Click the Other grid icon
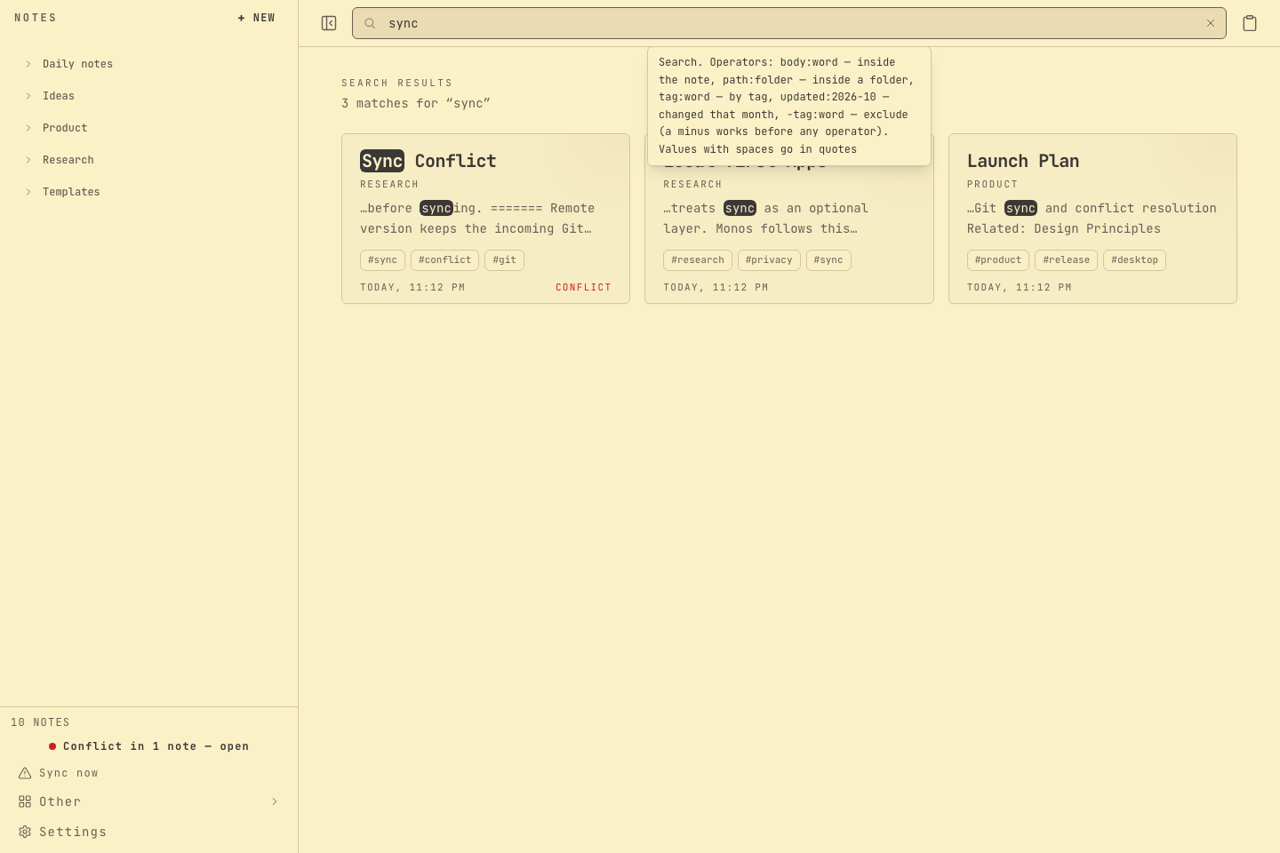This screenshot has width=1280, height=853. click(x=25, y=801)
